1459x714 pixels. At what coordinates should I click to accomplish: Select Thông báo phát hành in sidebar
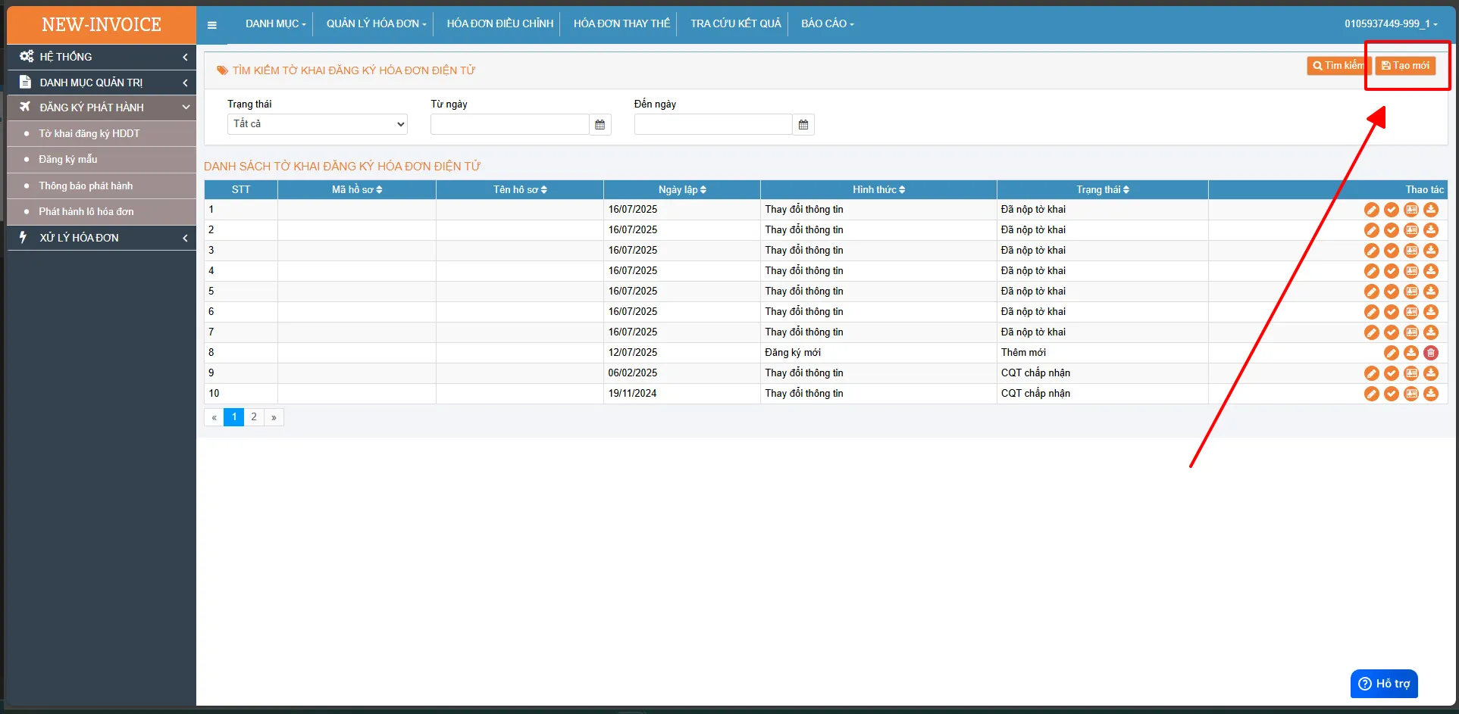[86, 186]
